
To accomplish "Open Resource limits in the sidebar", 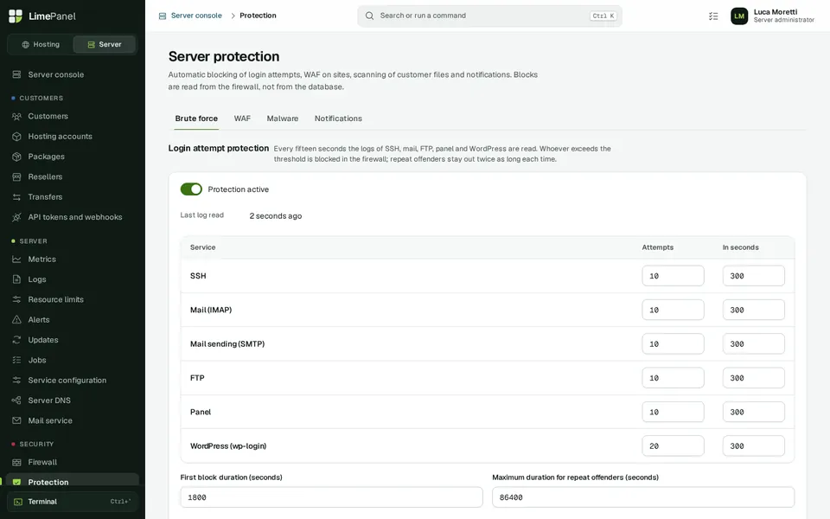I will click(73, 299).
